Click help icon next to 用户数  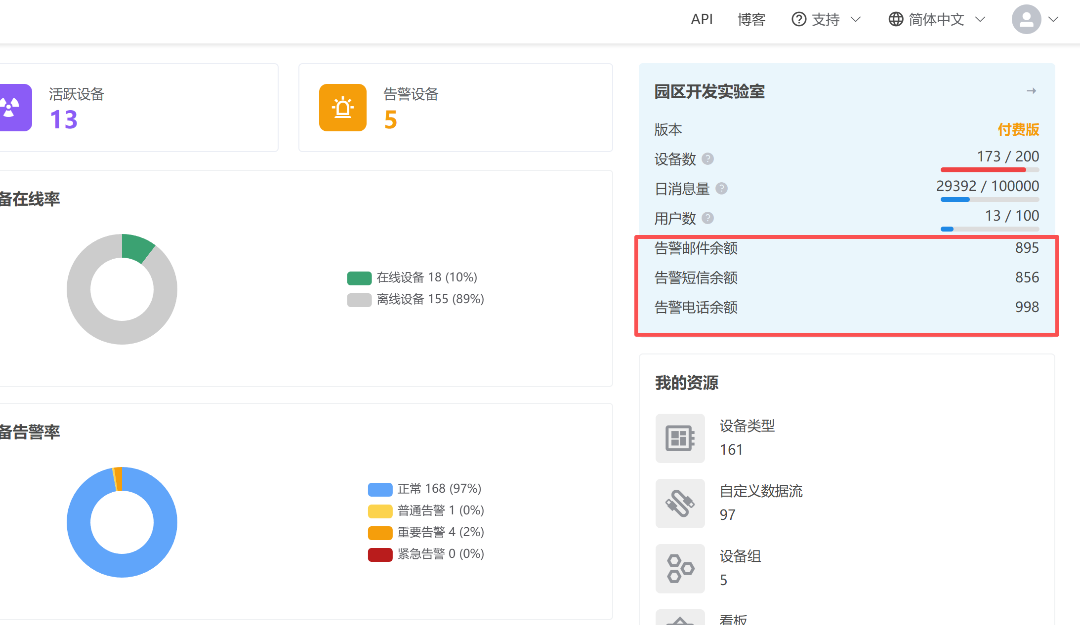(x=707, y=218)
